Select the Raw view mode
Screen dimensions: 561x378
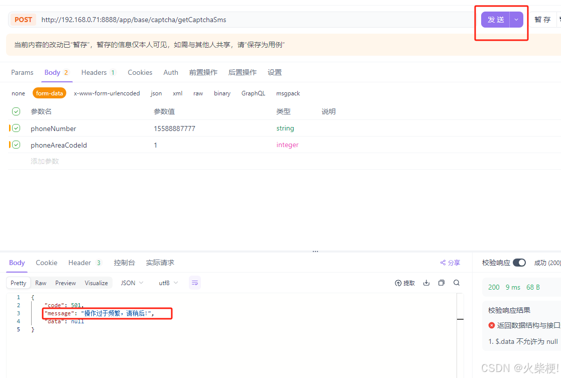[41, 283]
